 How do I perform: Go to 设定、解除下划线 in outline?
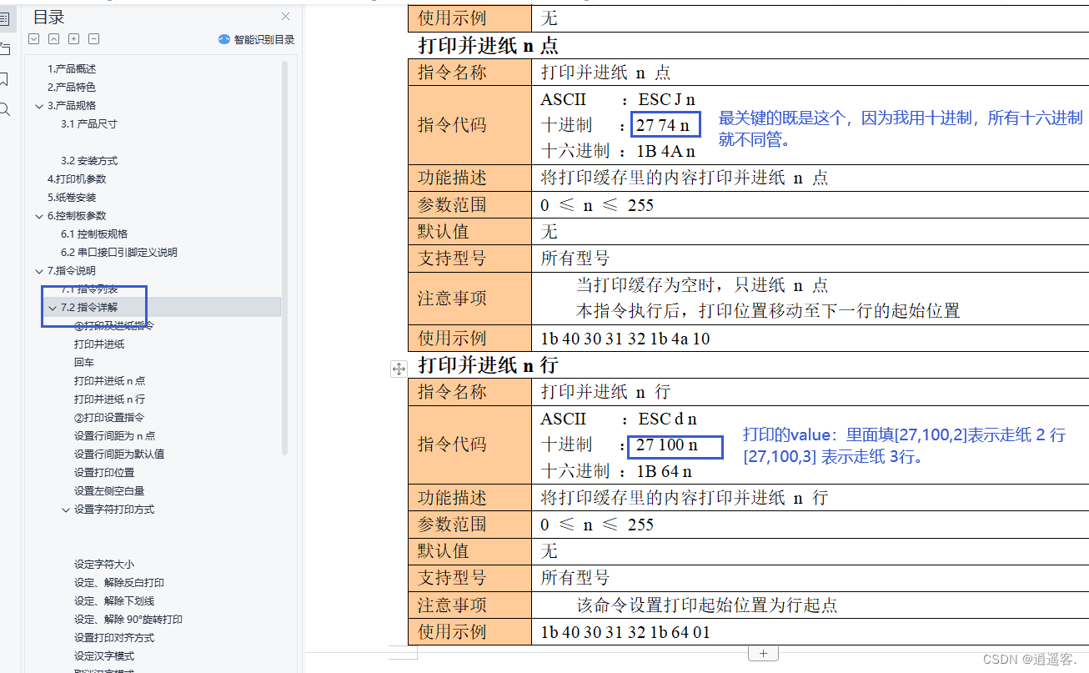click(x=114, y=601)
